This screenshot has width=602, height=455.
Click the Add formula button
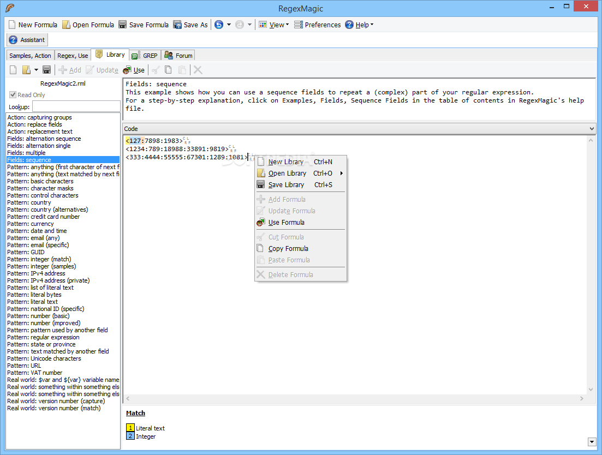pos(70,70)
